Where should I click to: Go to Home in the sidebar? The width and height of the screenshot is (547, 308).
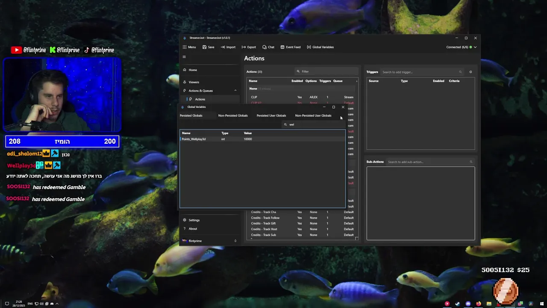[209, 70]
